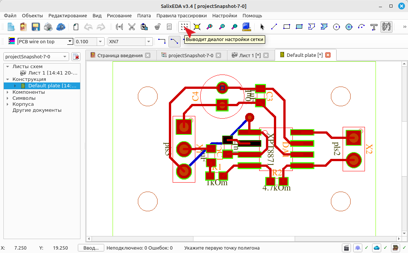The height and width of the screenshot is (253, 408).
Task: Expand the Default plate tree node
Action: coord(15,86)
